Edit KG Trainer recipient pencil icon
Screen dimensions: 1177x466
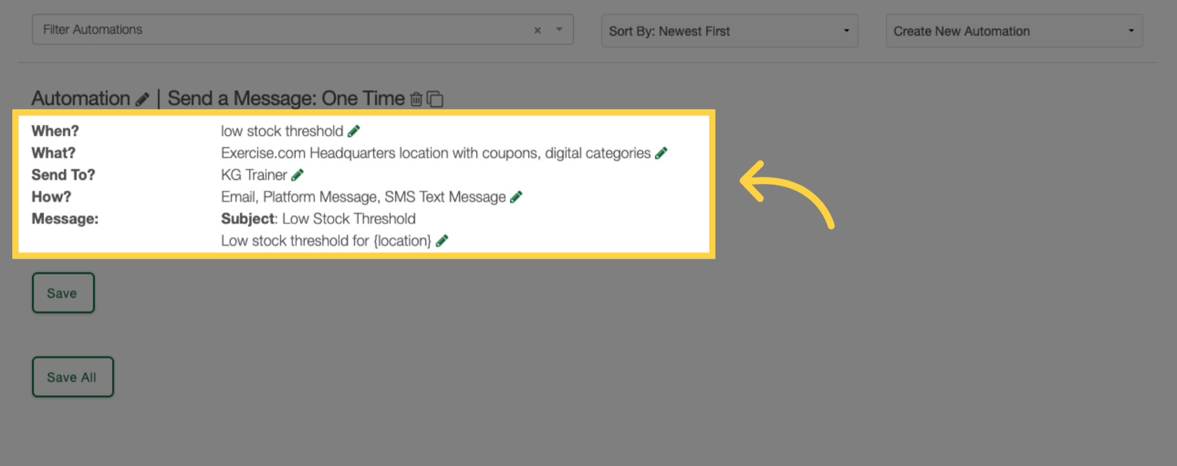297,175
